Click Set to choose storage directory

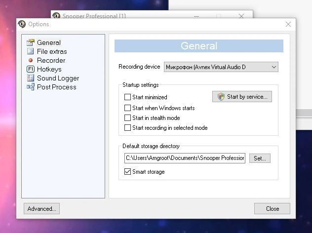click(x=260, y=158)
